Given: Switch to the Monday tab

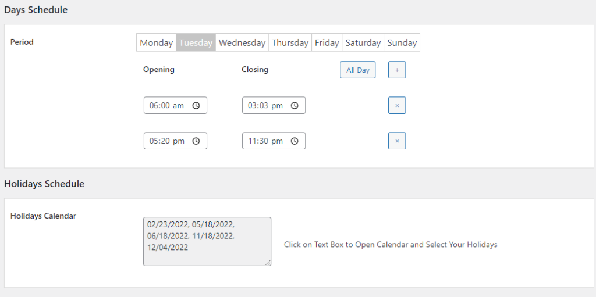Looking at the screenshot, I should [x=156, y=42].
